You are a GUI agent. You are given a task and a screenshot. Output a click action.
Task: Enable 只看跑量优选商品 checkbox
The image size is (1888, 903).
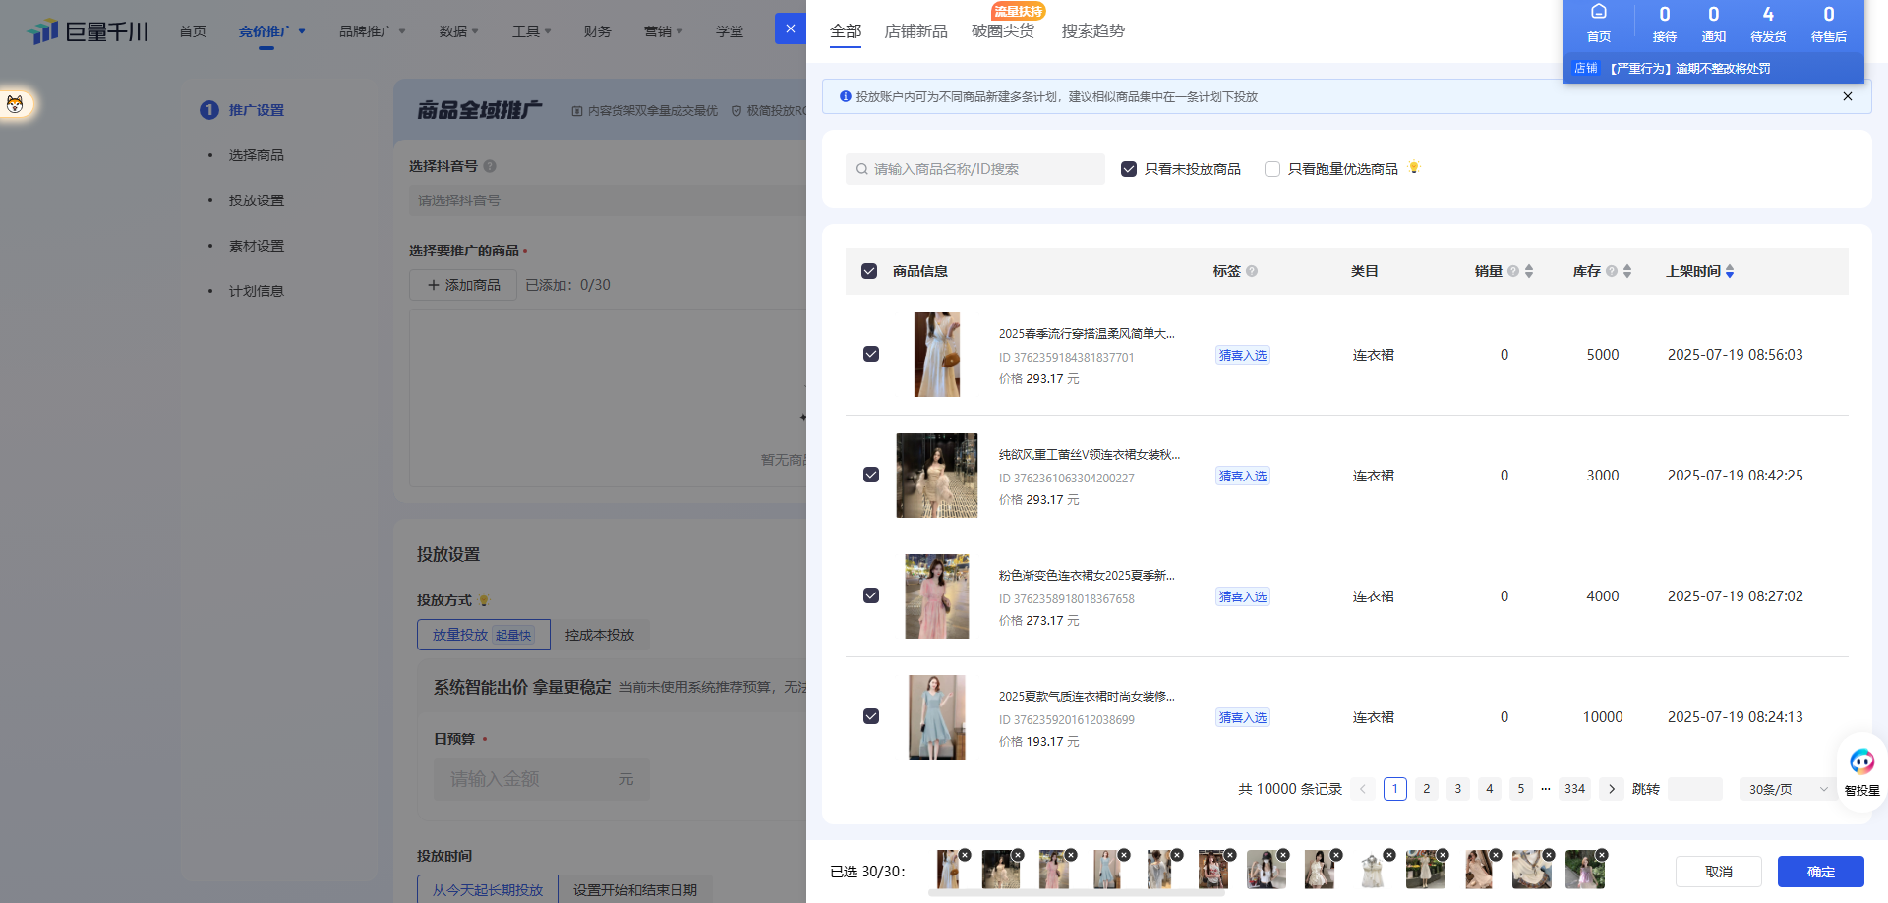click(1272, 169)
